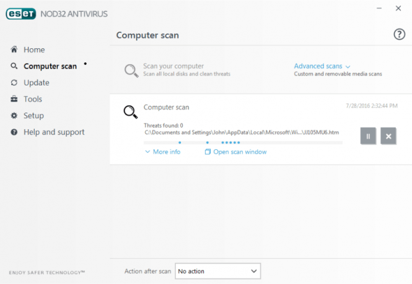Select Computer scan in the sidebar
The height and width of the screenshot is (284, 412).
(50, 66)
